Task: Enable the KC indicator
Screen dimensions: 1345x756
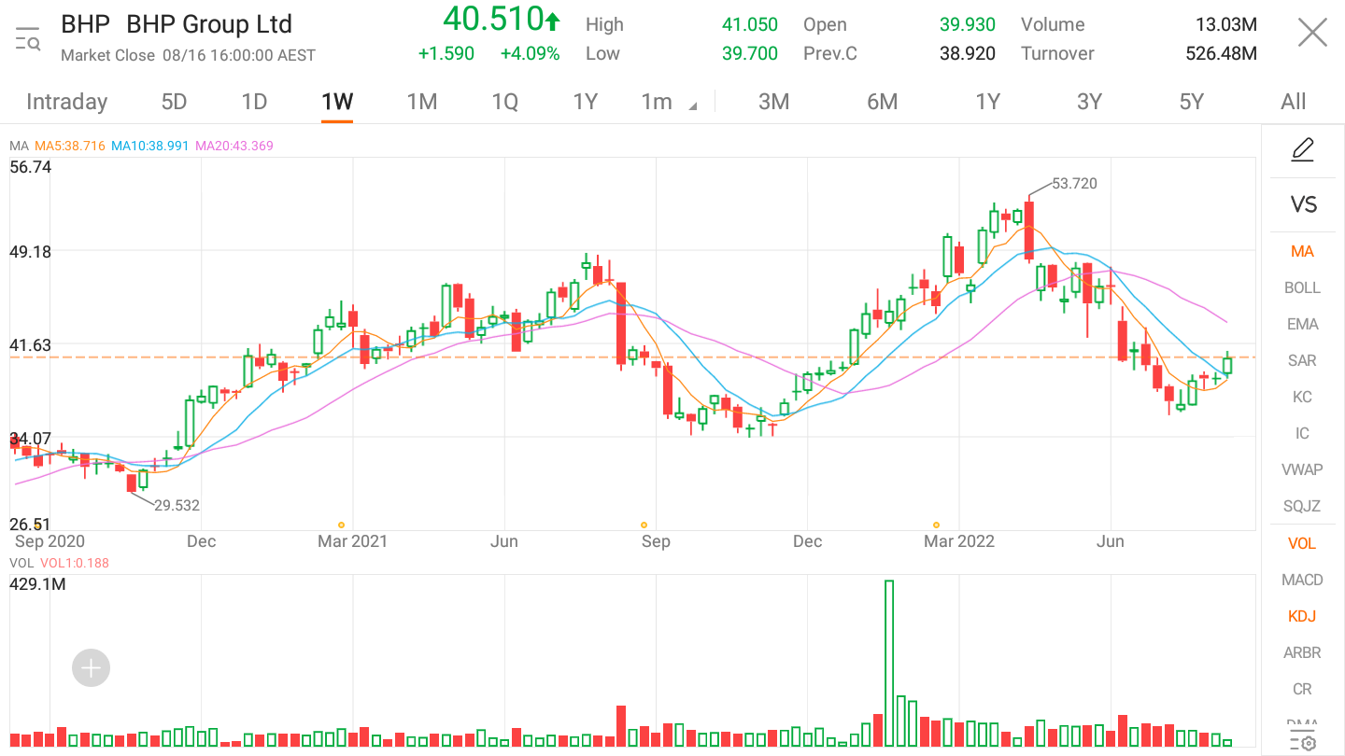Action: click(x=1302, y=397)
